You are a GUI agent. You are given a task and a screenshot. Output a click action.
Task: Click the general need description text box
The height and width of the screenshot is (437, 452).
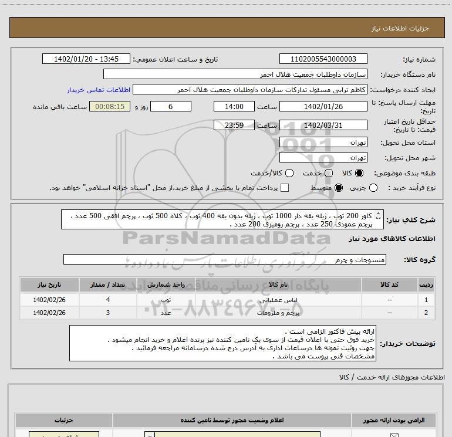[222, 219]
